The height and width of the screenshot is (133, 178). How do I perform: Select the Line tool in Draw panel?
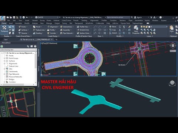point(95,27)
